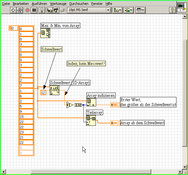The width and height of the screenshot is (188, 175).
Task: Open the Datei menu
Action: pyautogui.click(x=6, y=4)
